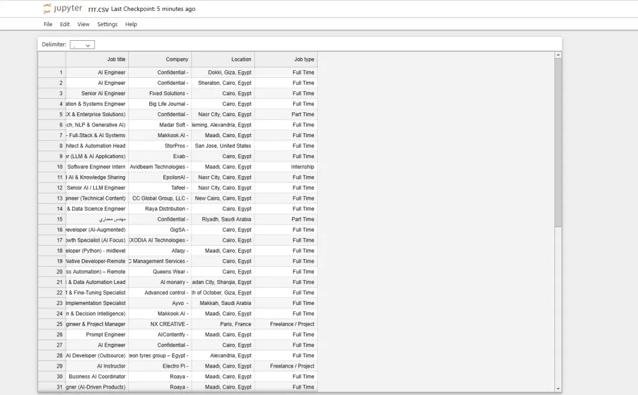Click the 'Makkook.AI -' cell in row 7
This screenshot has height=395, width=638.
[160, 135]
